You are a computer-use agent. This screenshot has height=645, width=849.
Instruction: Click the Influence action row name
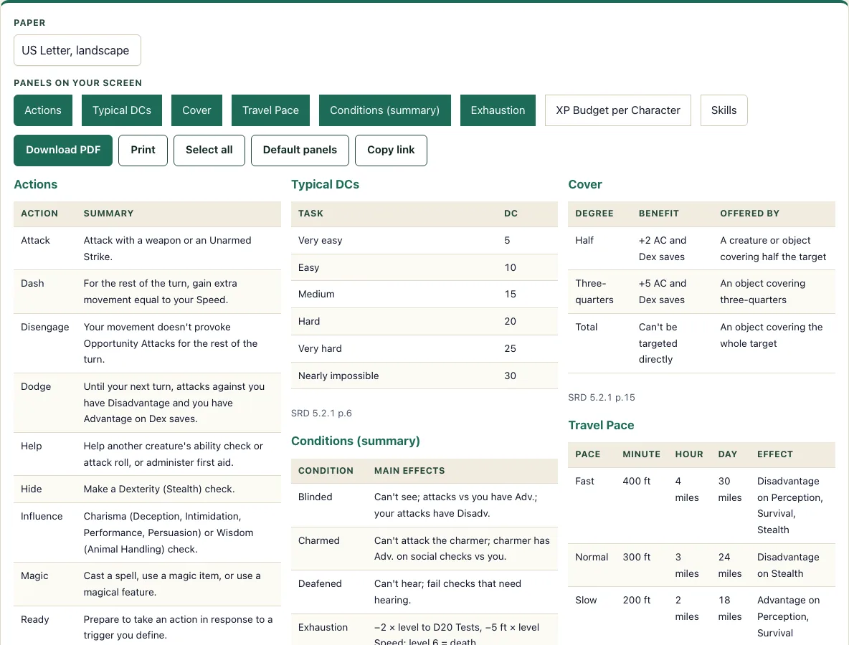(x=42, y=516)
